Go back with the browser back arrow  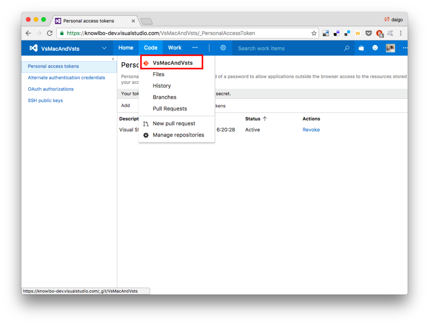28,33
